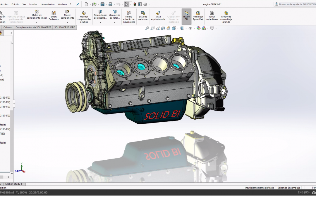This screenshot has height=197, width=316.
Task: Click the Insuficientemente definida status text
Action: [x=259, y=188]
